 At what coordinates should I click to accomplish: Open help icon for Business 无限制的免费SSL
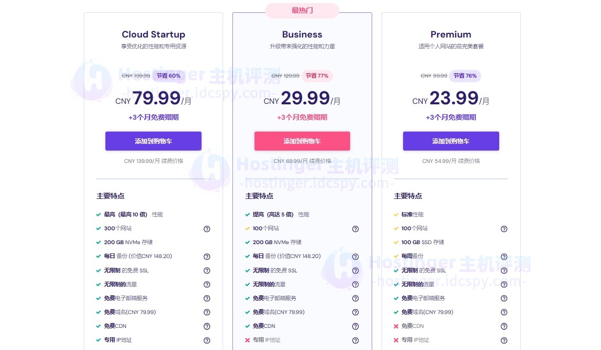coord(355,270)
